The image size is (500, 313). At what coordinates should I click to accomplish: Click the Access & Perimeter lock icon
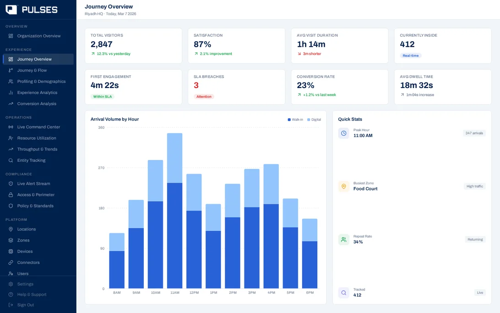click(x=11, y=195)
